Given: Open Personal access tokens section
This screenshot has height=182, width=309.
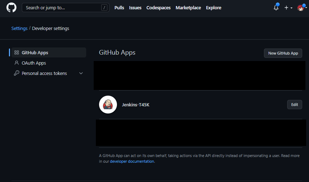Looking at the screenshot, I should coord(49,73).
